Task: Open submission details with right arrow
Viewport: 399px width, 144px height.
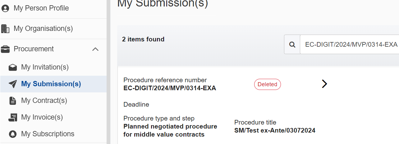Action: 324,84
